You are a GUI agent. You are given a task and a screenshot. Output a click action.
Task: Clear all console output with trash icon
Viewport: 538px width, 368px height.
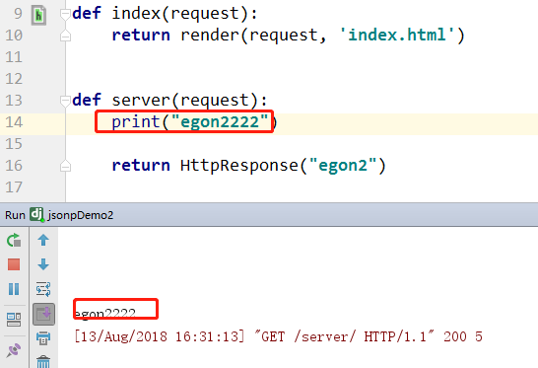(43, 361)
